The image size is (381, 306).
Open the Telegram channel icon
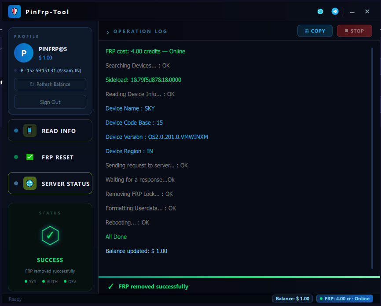[x=335, y=11]
